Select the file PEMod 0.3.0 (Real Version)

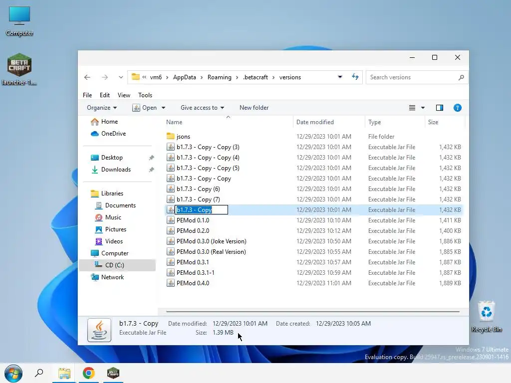click(211, 252)
